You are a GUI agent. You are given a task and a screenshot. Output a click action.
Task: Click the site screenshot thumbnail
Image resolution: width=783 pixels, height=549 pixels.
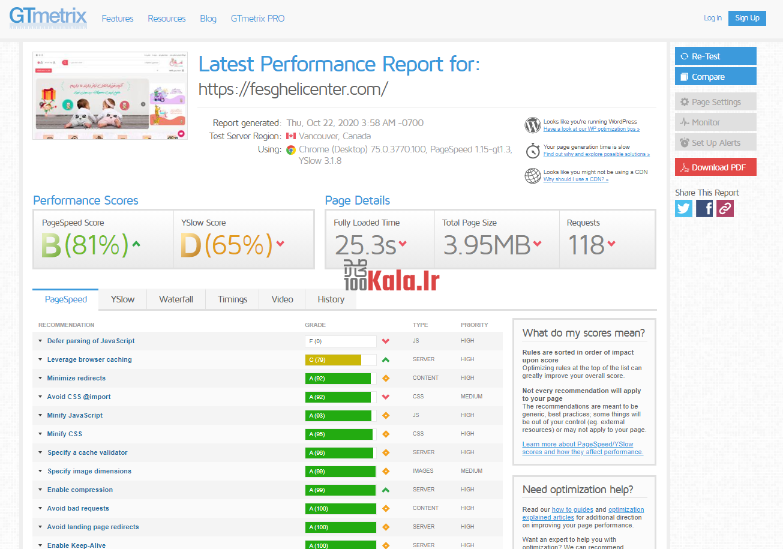click(110, 95)
